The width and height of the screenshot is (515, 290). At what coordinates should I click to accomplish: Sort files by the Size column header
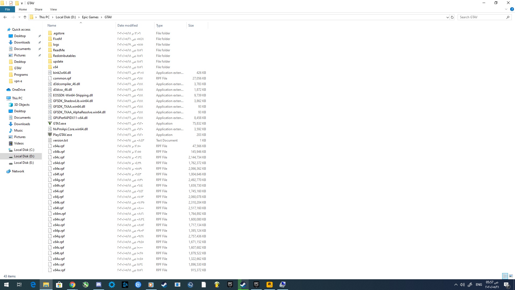pyautogui.click(x=191, y=26)
